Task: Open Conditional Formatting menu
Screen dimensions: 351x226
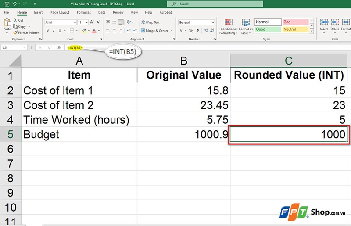Action: 228,27
